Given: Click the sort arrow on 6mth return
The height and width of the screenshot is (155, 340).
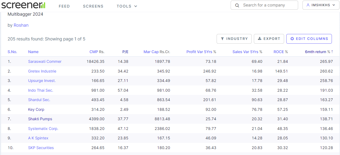Looking at the screenshot, I should pyautogui.click(x=332, y=52).
